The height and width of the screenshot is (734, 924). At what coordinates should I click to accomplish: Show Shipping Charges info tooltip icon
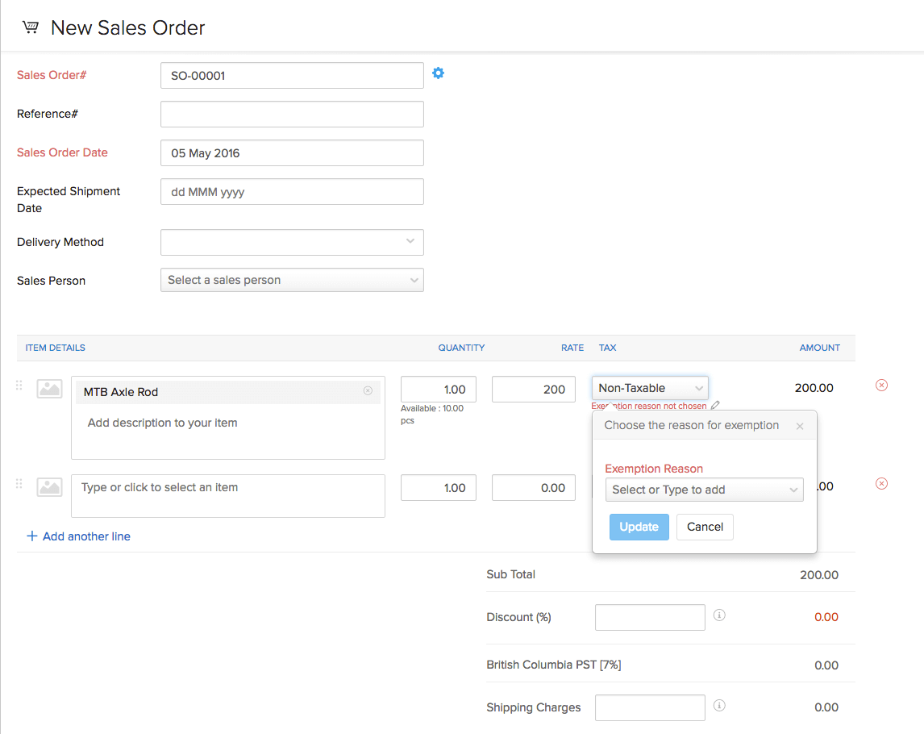(x=718, y=705)
